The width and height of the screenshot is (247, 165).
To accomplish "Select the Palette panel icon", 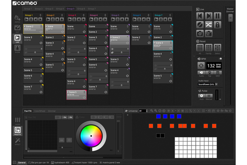I will pos(17,131).
